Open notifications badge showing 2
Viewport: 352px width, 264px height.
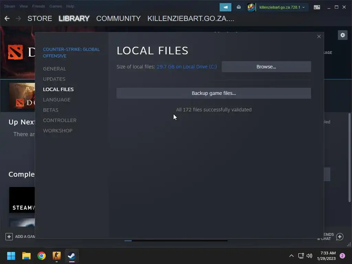pyautogui.click(x=342, y=256)
